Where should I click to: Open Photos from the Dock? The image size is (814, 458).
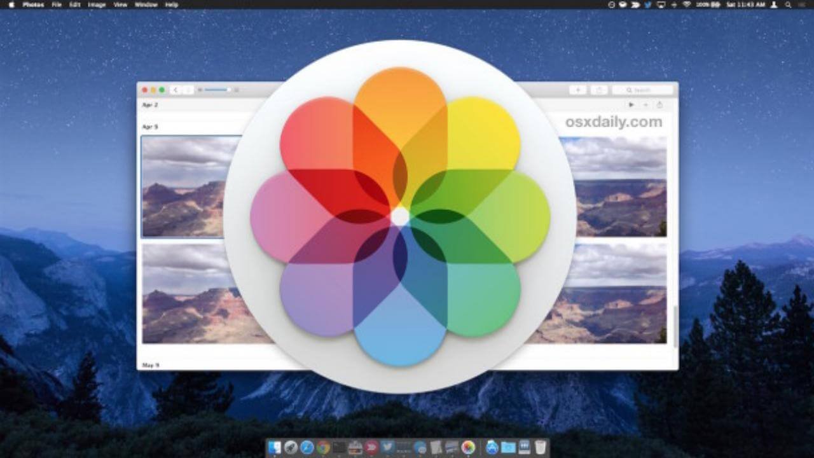coord(468,447)
